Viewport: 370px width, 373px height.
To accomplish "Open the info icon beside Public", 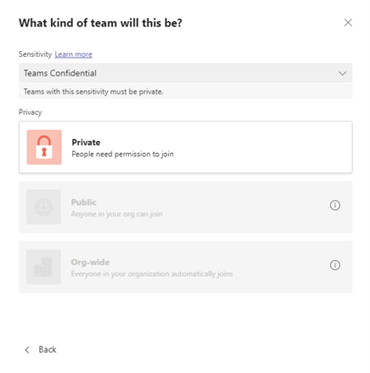I will (335, 205).
